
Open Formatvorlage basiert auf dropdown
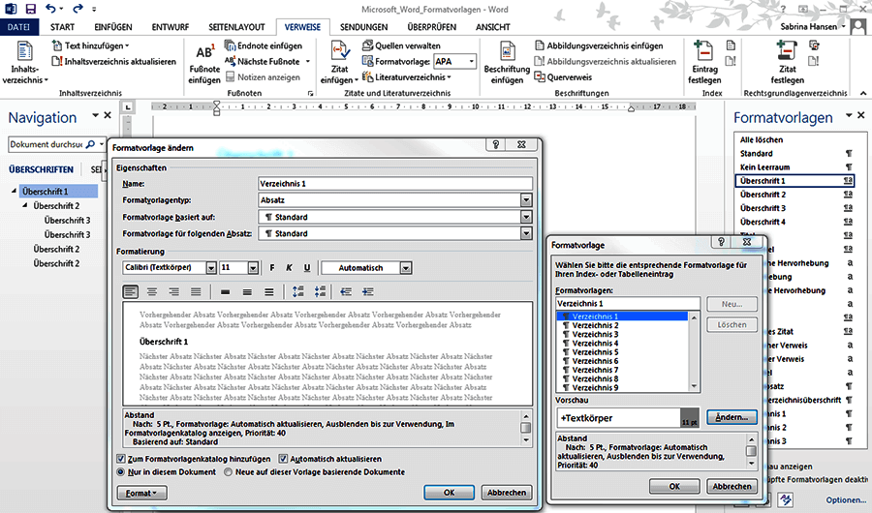[x=526, y=217]
